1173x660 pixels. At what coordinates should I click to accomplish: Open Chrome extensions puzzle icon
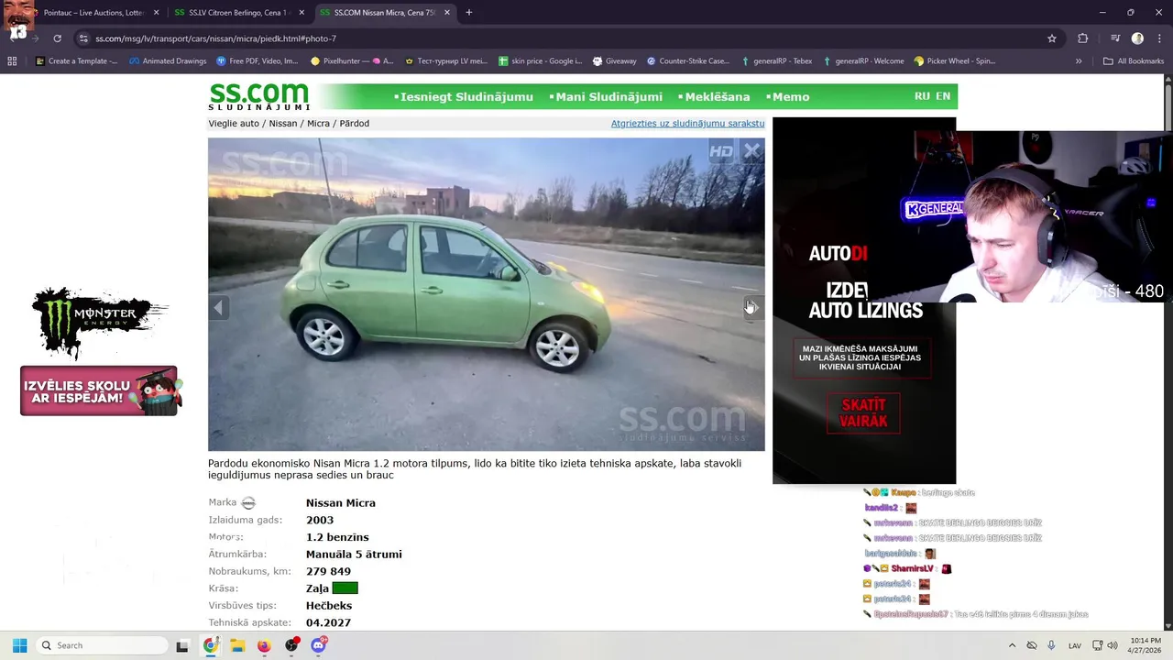click(x=1083, y=38)
